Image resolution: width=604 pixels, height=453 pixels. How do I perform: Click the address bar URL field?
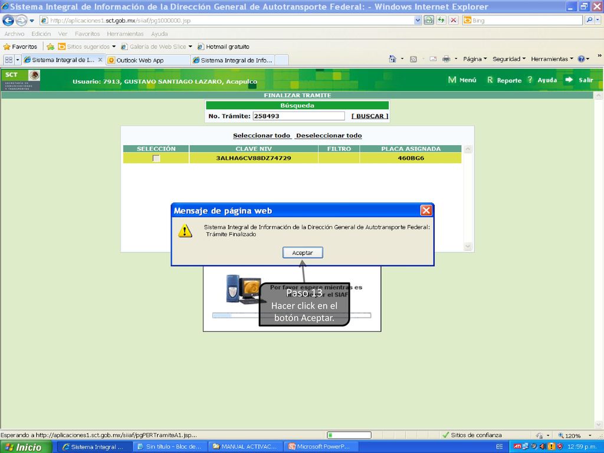226,21
